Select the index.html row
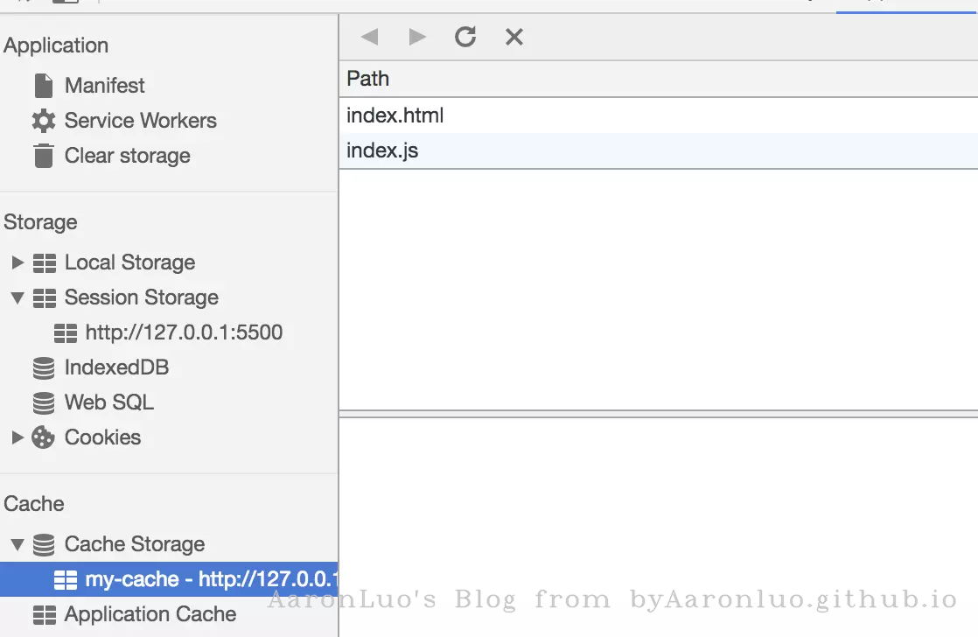This screenshot has height=637, width=978. pos(395,115)
